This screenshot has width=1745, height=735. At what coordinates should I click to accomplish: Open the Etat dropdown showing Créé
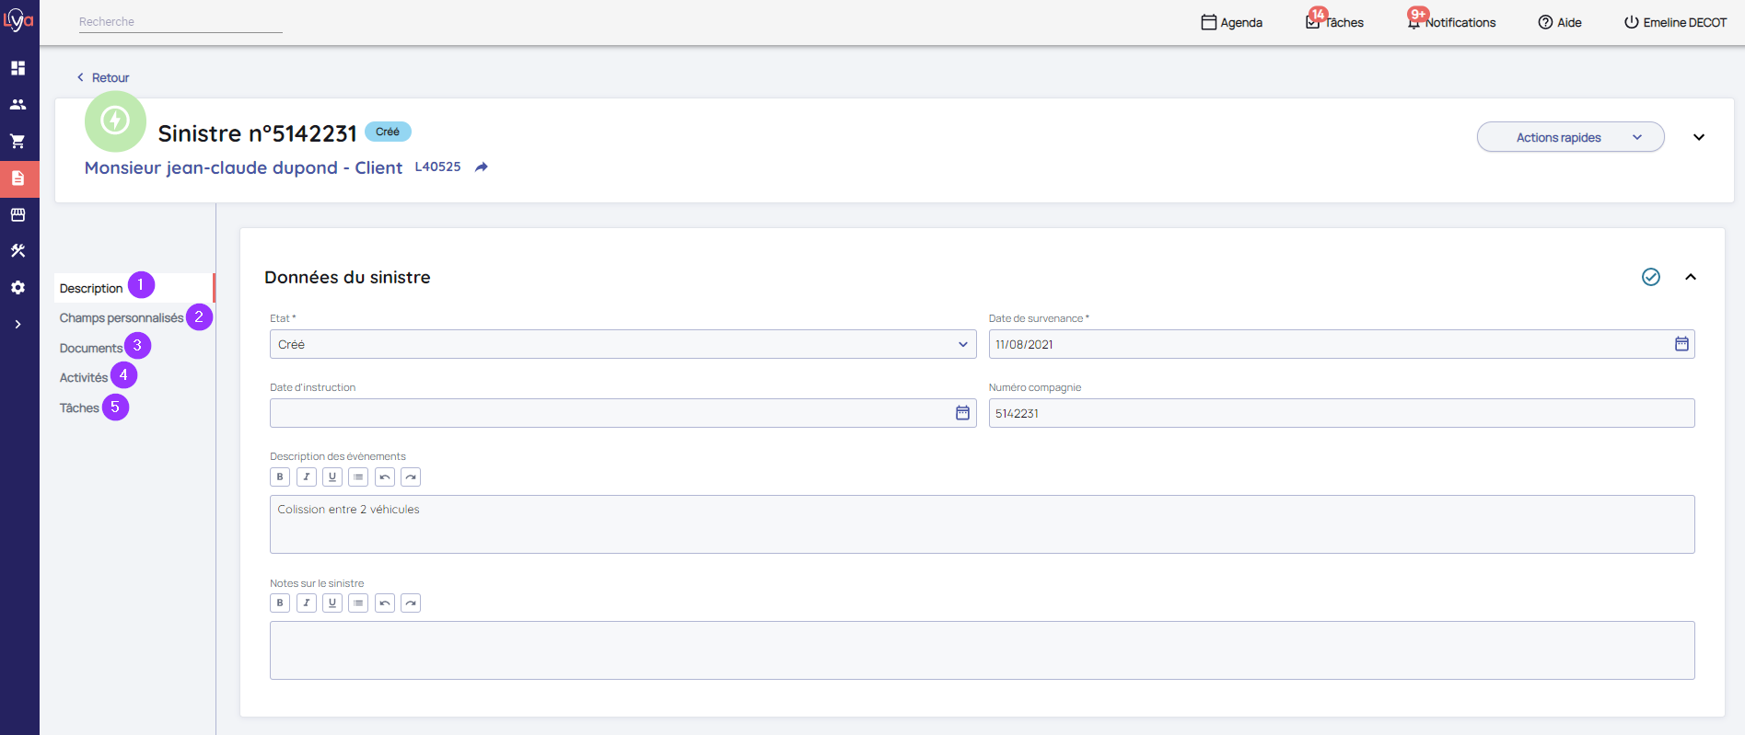(x=622, y=344)
